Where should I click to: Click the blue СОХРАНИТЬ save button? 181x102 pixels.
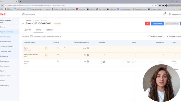click(157, 24)
